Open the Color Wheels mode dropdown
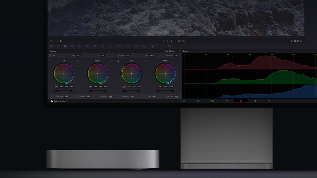 coord(170,51)
